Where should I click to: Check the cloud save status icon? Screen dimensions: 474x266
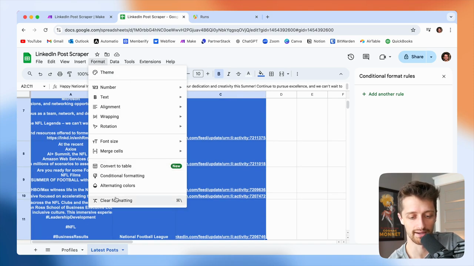[117, 54]
